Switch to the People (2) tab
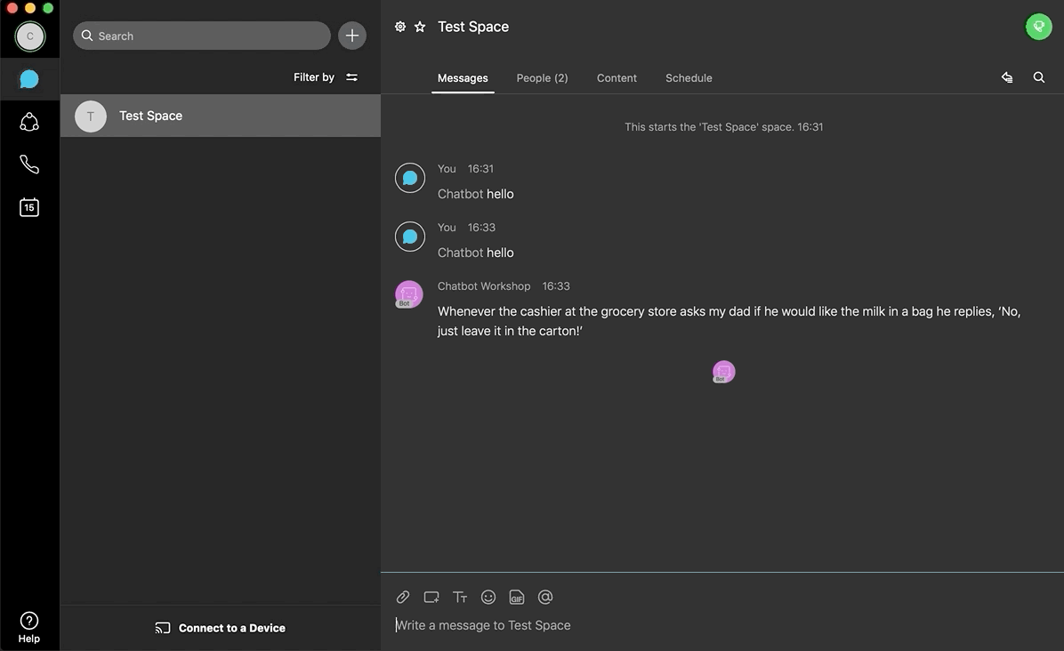 [542, 78]
